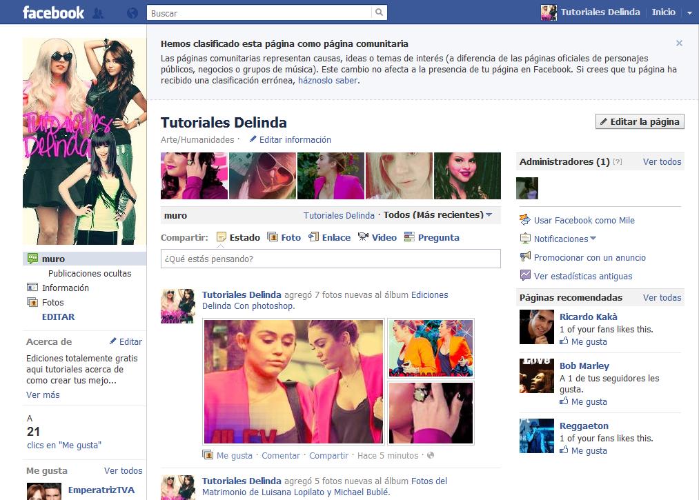Open the Información section in the sidebar
Image resolution: width=699 pixels, height=500 pixels.
66,288
